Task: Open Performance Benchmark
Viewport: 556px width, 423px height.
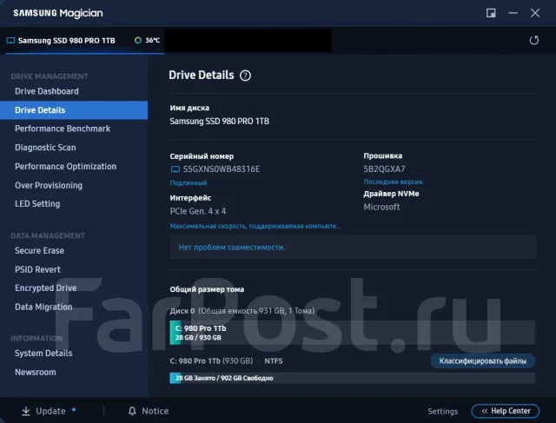Action: pos(63,129)
